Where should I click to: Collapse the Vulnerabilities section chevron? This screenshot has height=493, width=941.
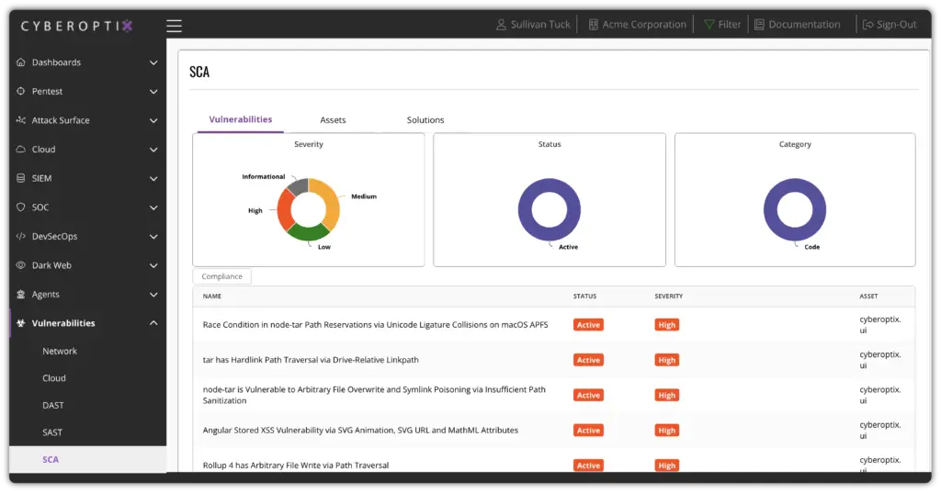pyautogui.click(x=153, y=323)
